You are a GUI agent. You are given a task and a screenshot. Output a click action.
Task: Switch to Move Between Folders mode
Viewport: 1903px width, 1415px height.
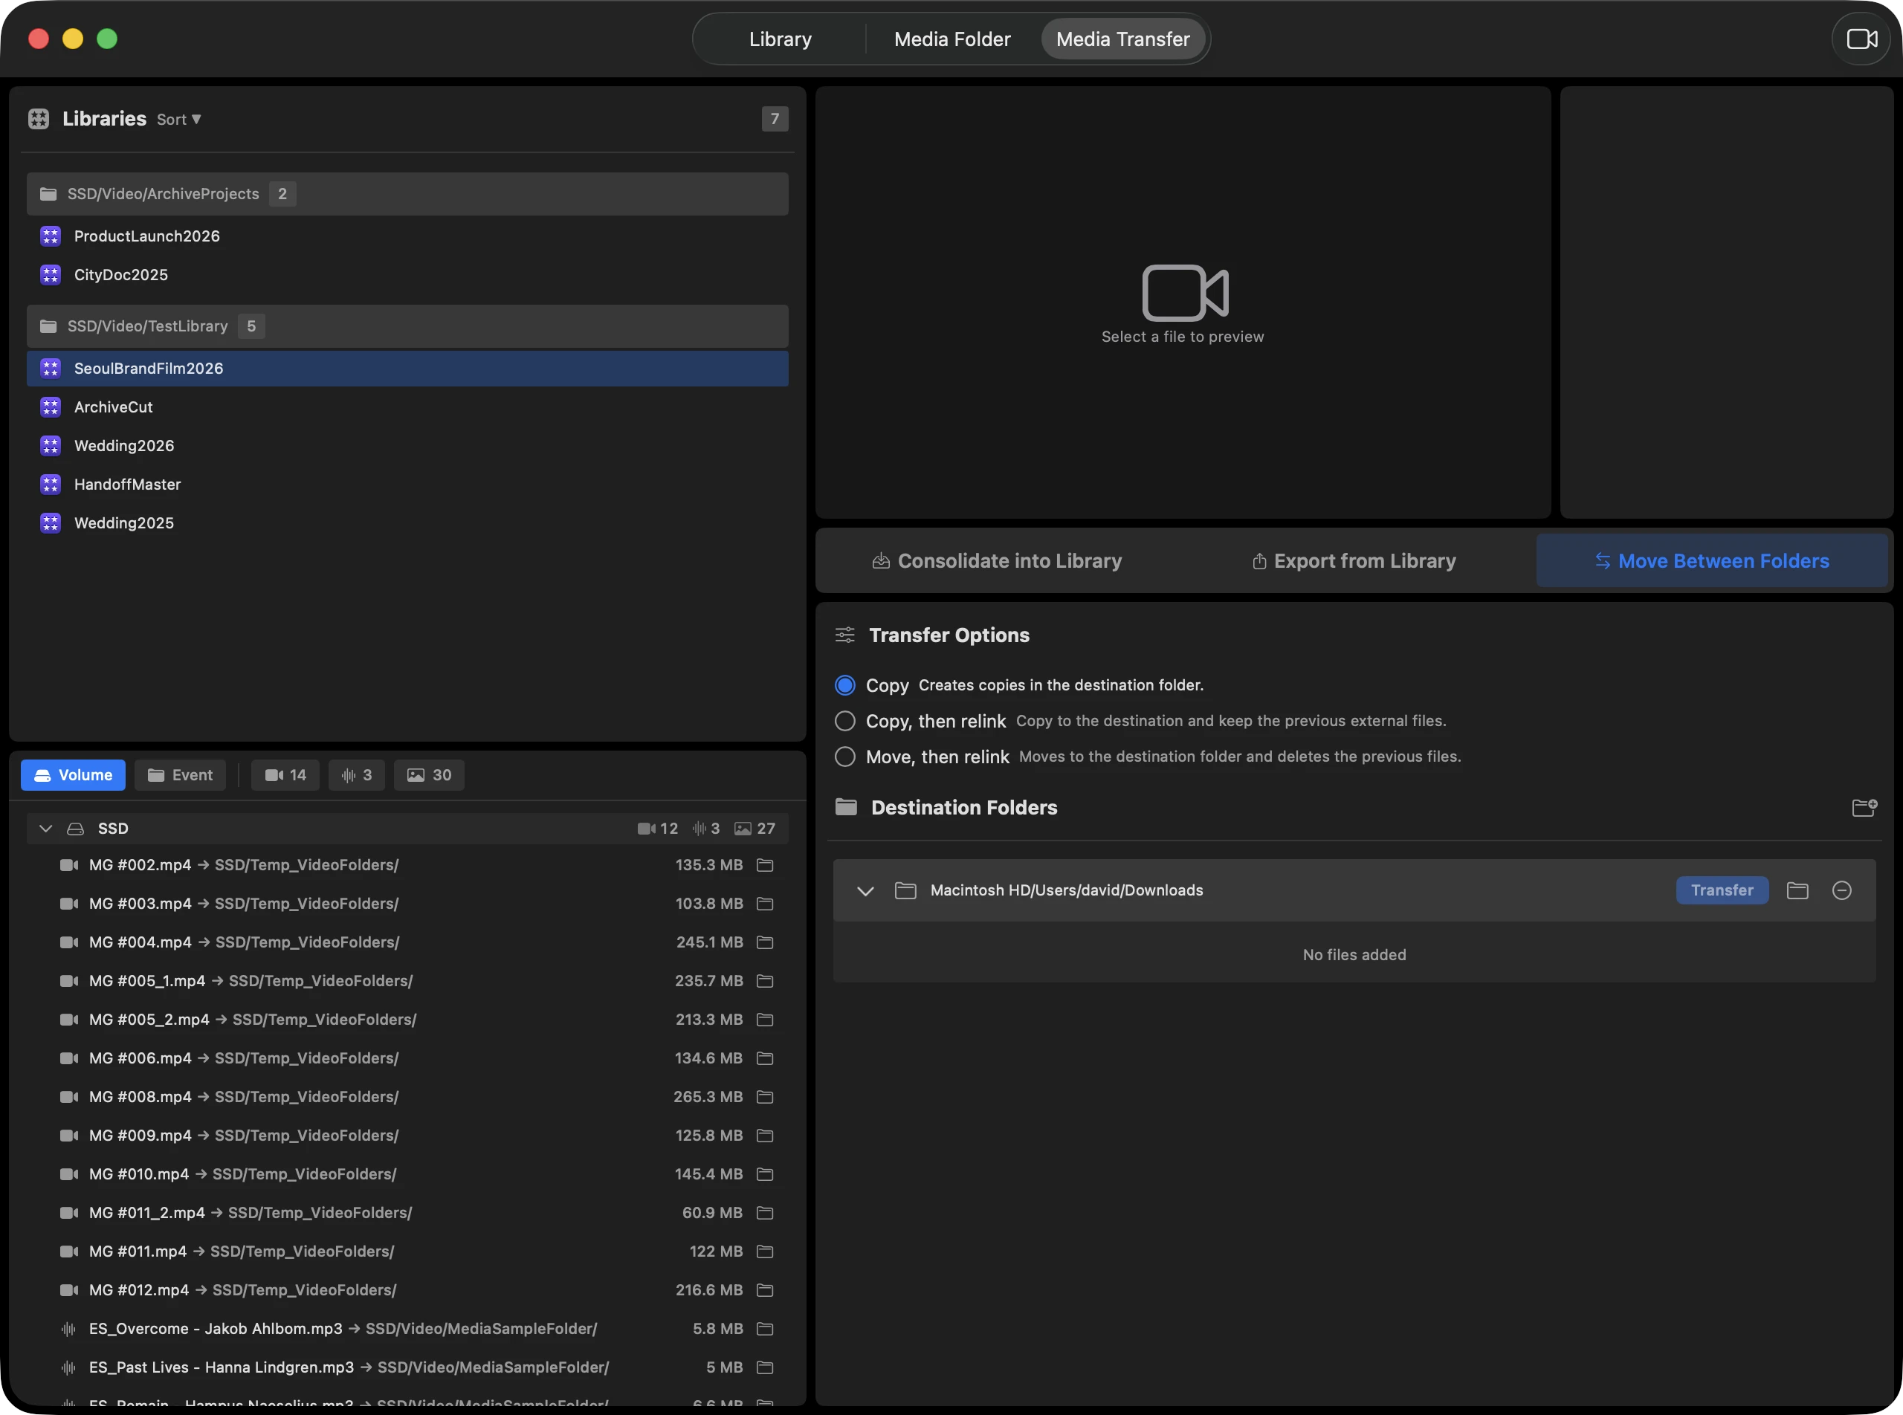pos(1711,561)
